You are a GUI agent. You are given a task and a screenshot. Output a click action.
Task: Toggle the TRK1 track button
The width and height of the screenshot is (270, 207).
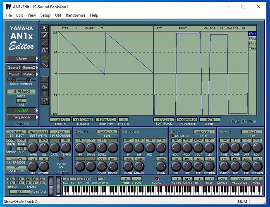coord(252,34)
